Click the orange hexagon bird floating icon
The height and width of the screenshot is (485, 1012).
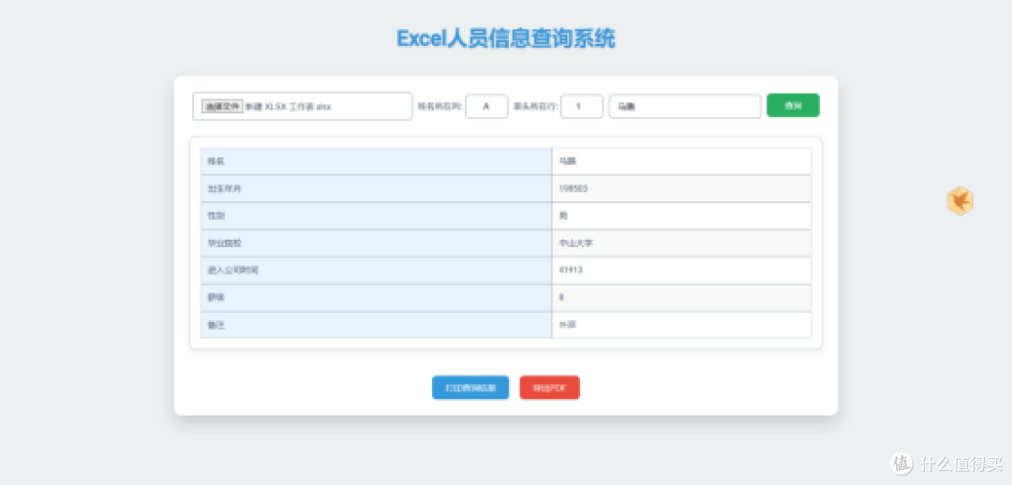[x=960, y=201]
